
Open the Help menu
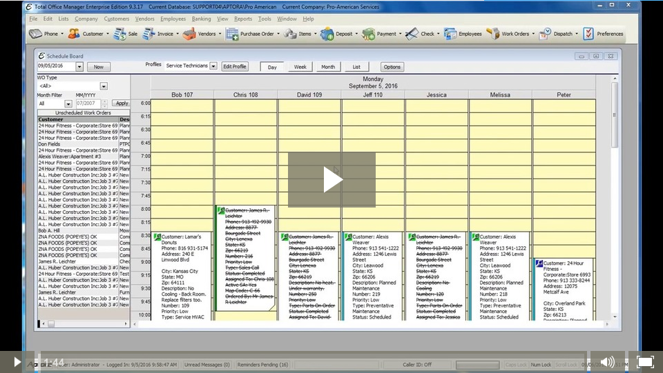308,19
